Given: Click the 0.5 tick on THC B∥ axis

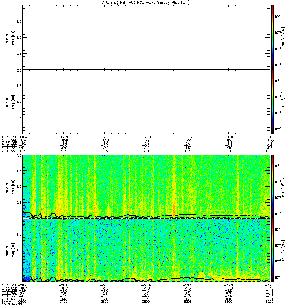Looking at the screenshot, I should pyautogui.click(x=19, y=266).
